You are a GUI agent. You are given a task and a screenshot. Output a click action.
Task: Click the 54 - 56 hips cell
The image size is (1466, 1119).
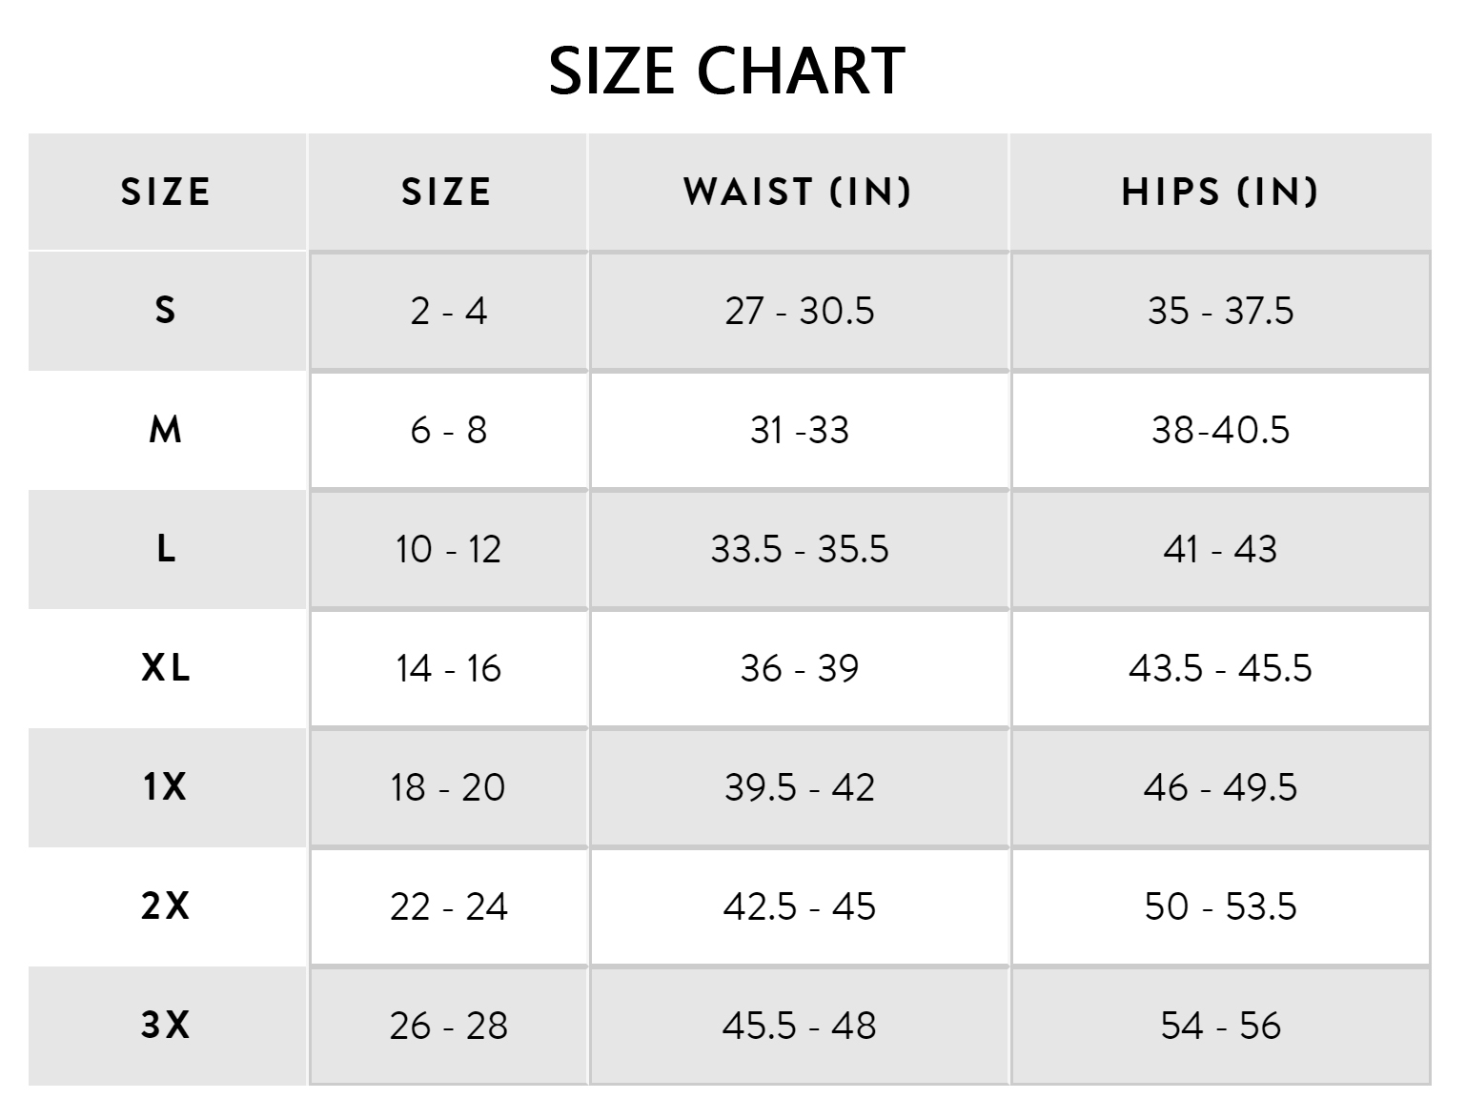point(1220,1025)
